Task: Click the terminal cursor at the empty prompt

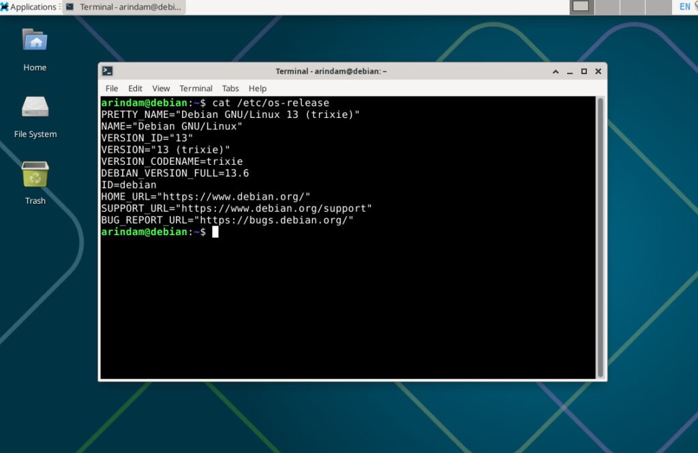Action: pos(215,232)
